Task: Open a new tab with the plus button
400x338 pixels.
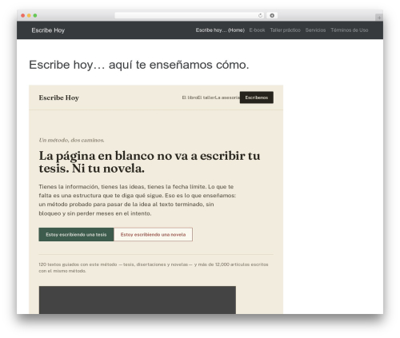Action: [x=379, y=18]
